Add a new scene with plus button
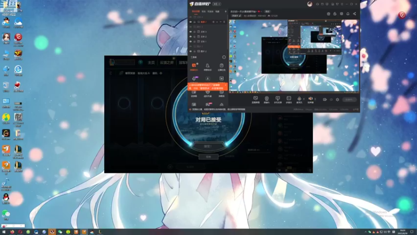The height and width of the screenshot is (235, 417). (226, 11)
